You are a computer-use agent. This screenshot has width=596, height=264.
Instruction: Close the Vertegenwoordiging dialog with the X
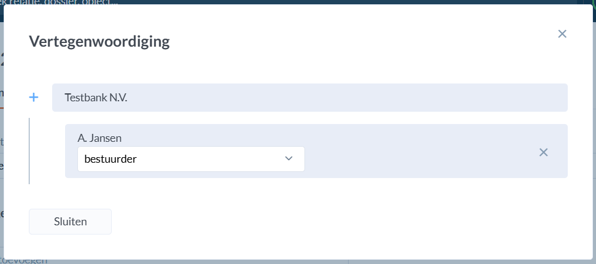562,34
